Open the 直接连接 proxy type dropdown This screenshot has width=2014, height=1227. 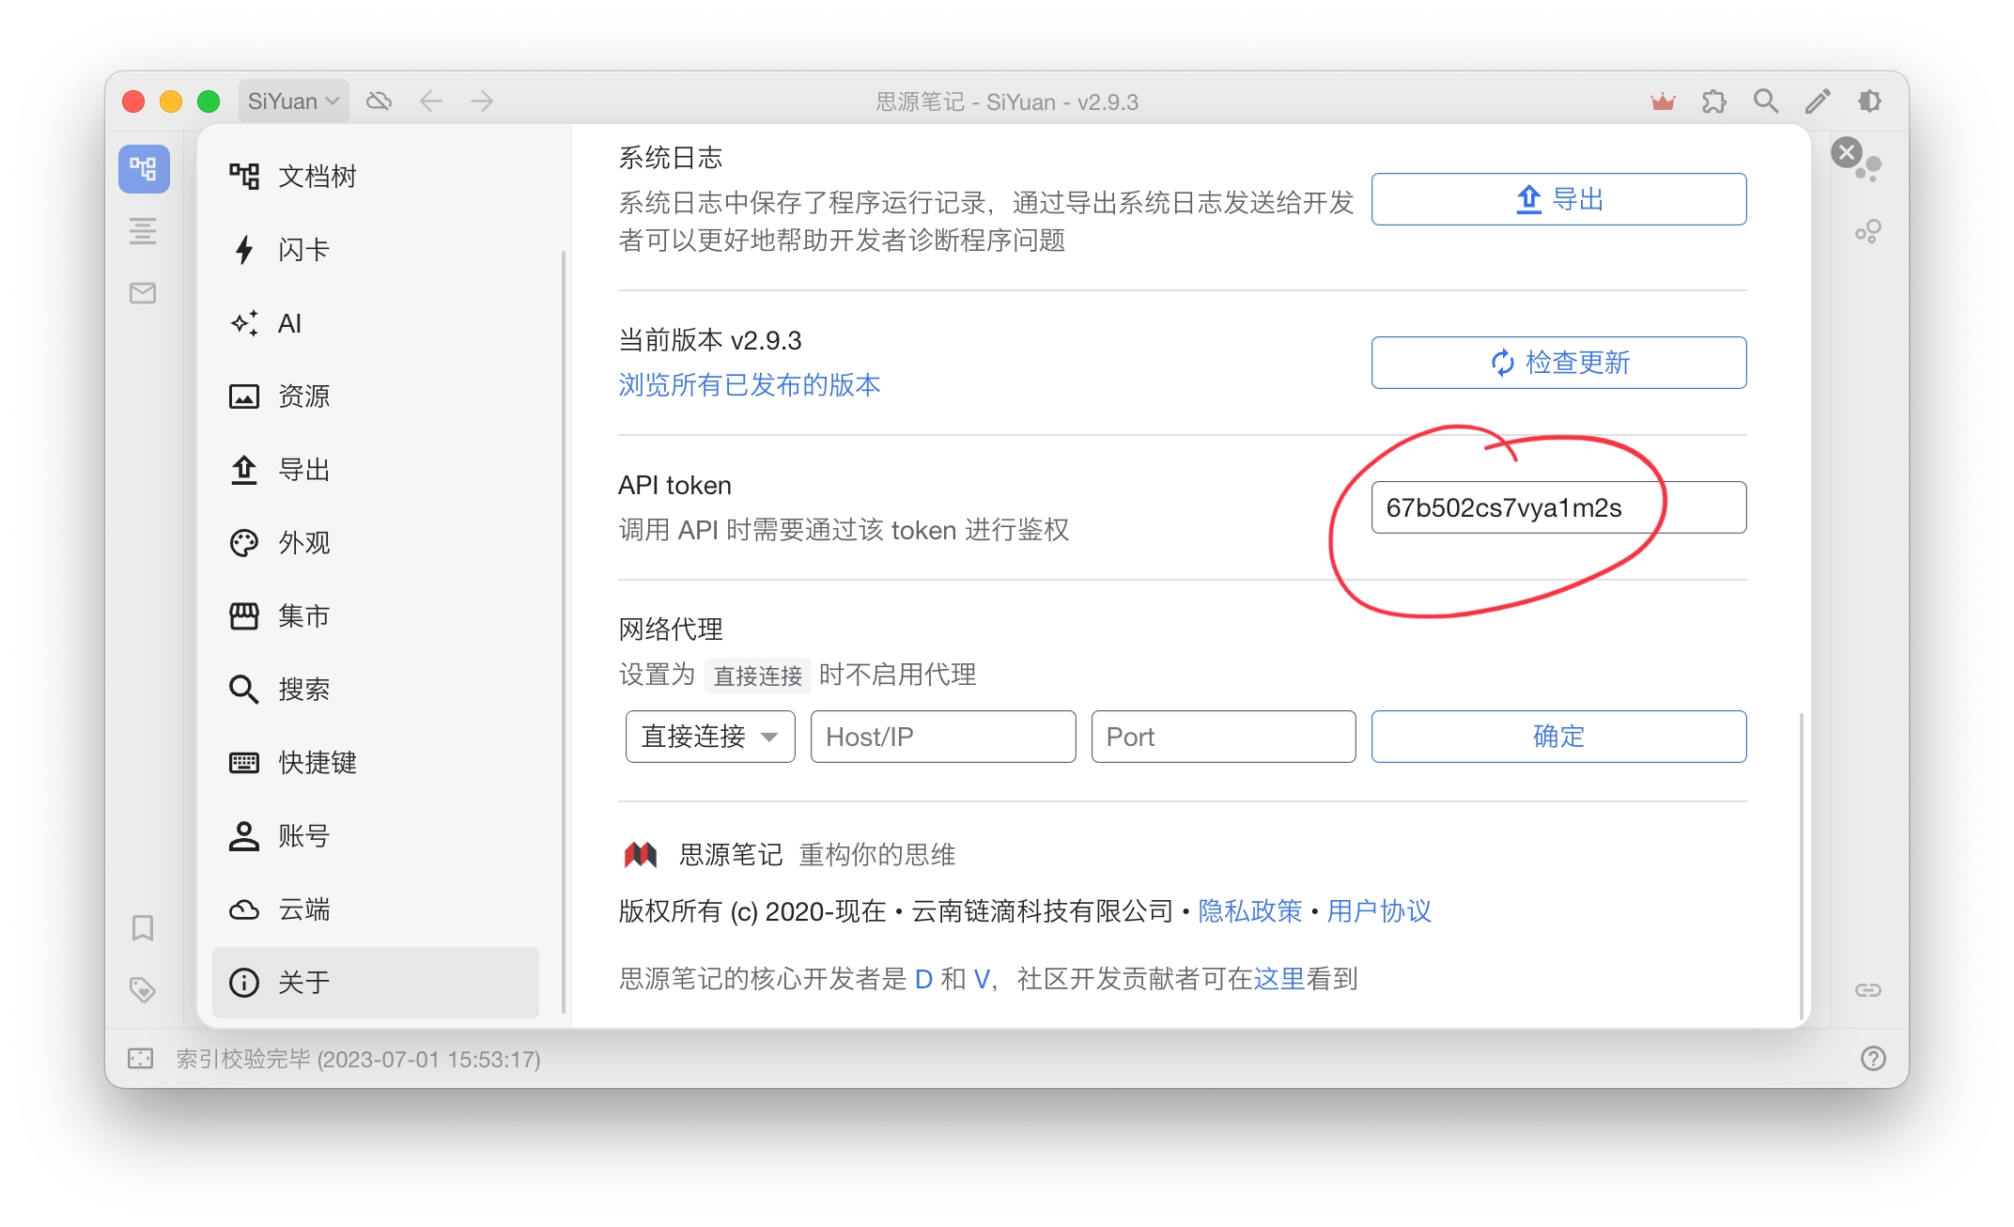pos(710,737)
